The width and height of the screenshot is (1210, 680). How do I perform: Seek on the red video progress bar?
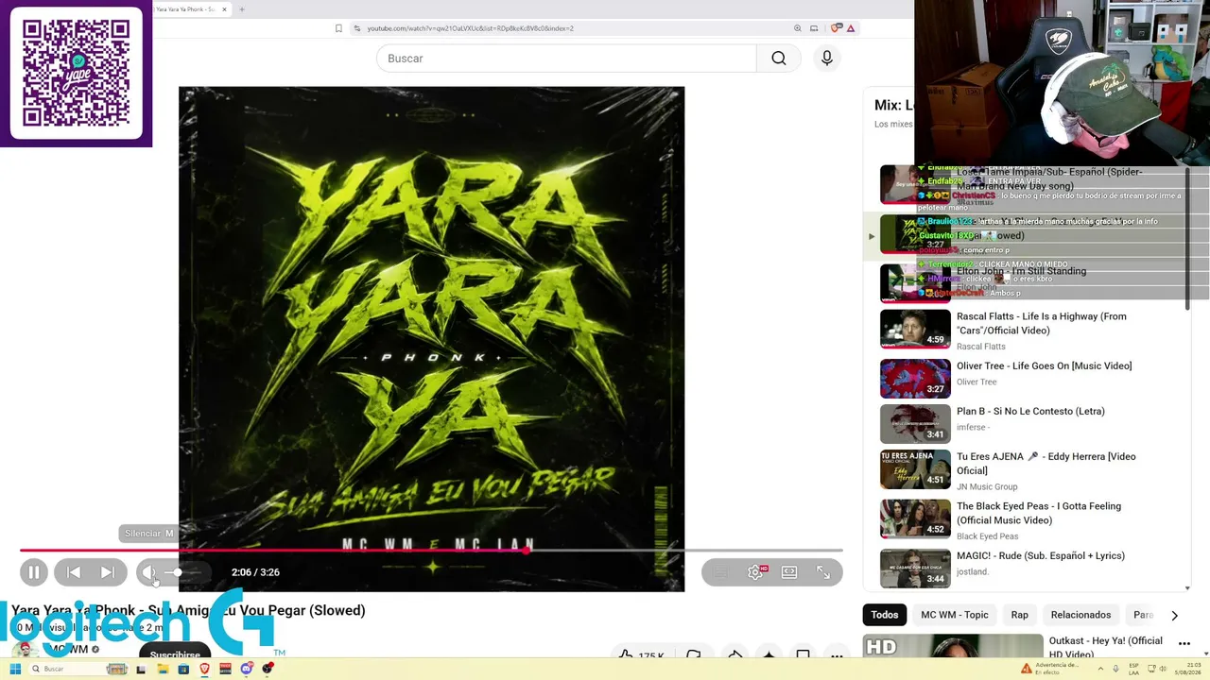coord(431,550)
